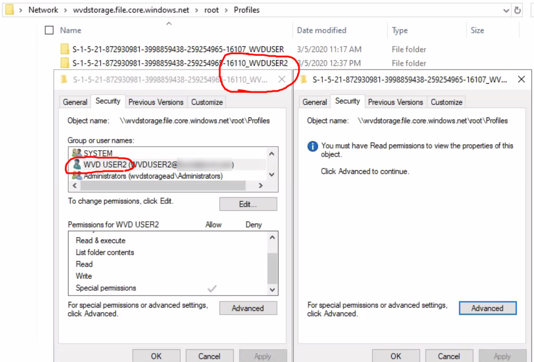Viewport: 534px width, 362px height.
Task: Open Advanced settings in 16110 dialog
Action: point(248,308)
